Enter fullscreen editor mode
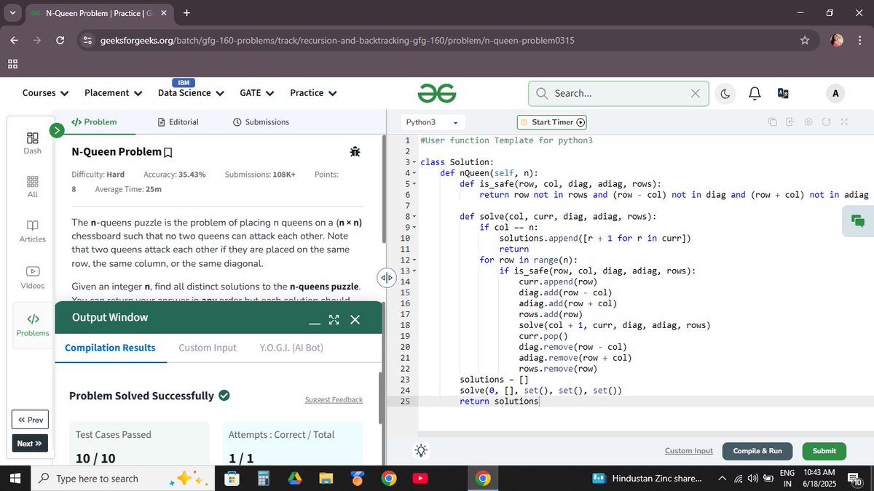Viewport: 874px width, 491px height. [x=844, y=122]
